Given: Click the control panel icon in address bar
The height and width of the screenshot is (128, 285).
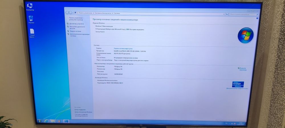Looking at the screenshot, I should tap(75, 13).
